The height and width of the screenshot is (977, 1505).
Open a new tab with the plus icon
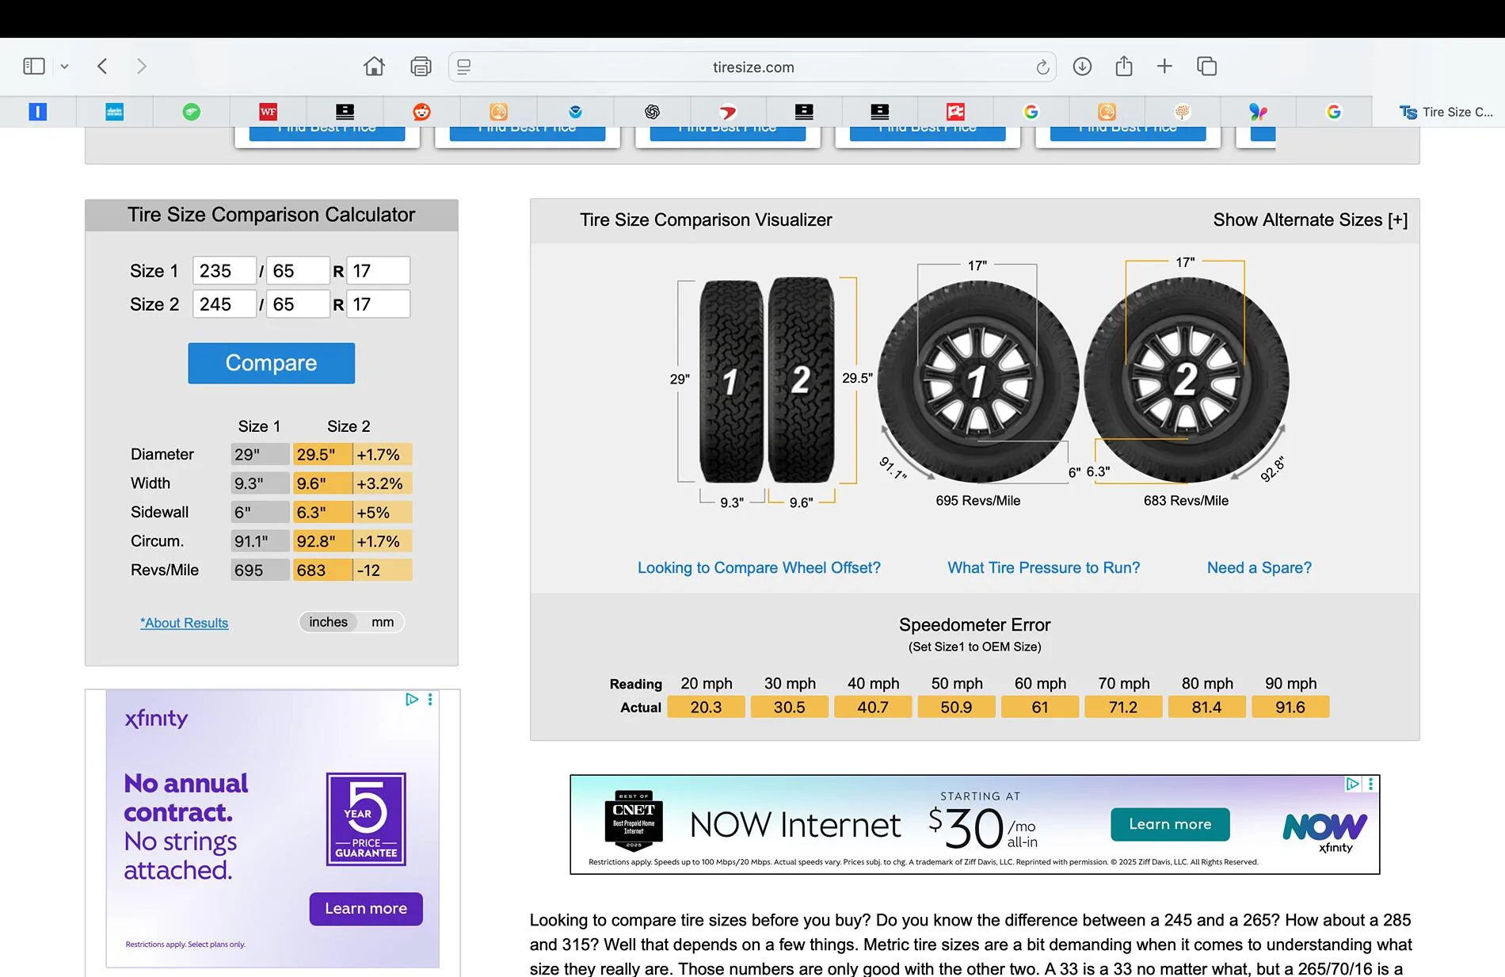pos(1164,67)
